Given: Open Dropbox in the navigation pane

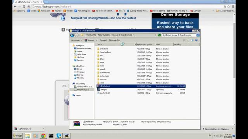Looking at the screenshot, I should coord(80,60).
